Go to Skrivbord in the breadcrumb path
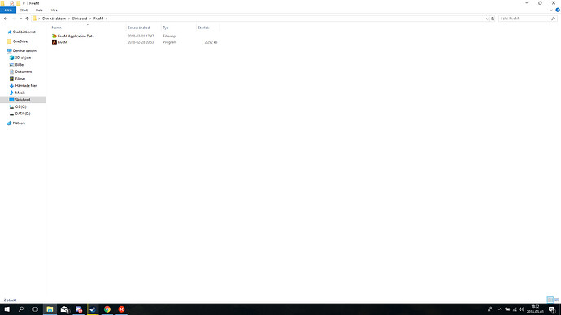The height and width of the screenshot is (315, 561). click(x=80, y=19)
